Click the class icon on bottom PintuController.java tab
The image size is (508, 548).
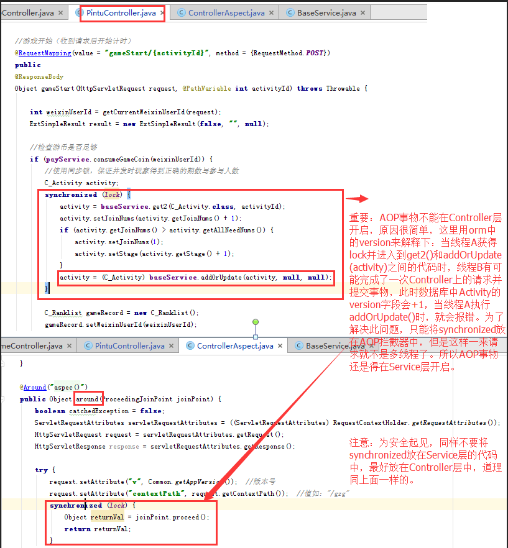point(88,346)
